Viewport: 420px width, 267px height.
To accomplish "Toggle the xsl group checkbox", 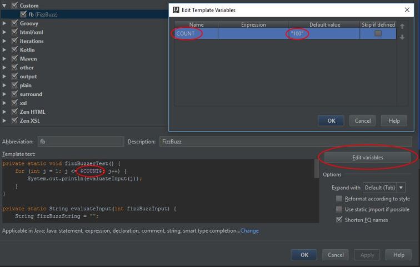I will click(x=15, y=103).
